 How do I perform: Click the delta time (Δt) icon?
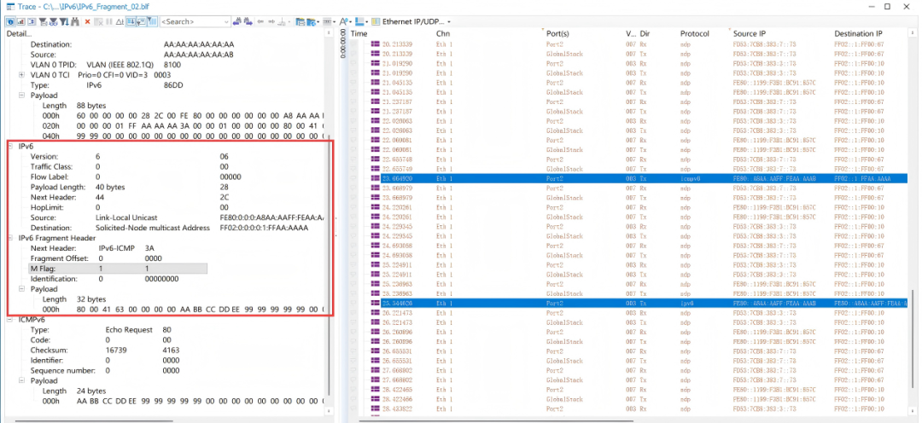click(x=119, y=21)
